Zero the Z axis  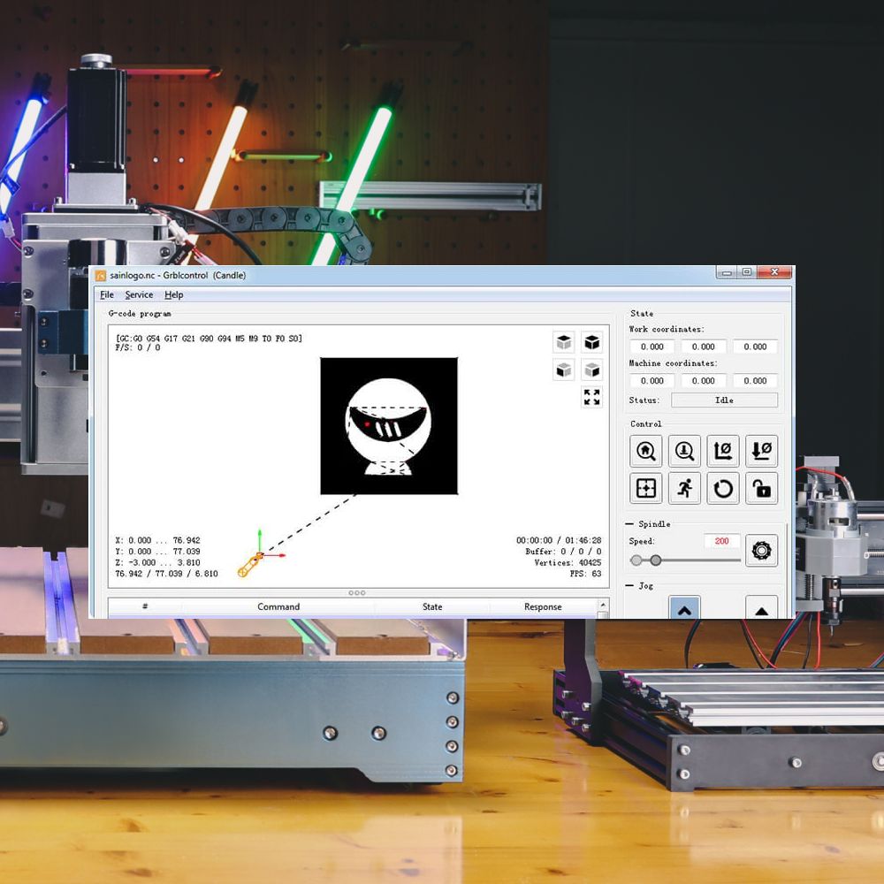click(761, 451)
